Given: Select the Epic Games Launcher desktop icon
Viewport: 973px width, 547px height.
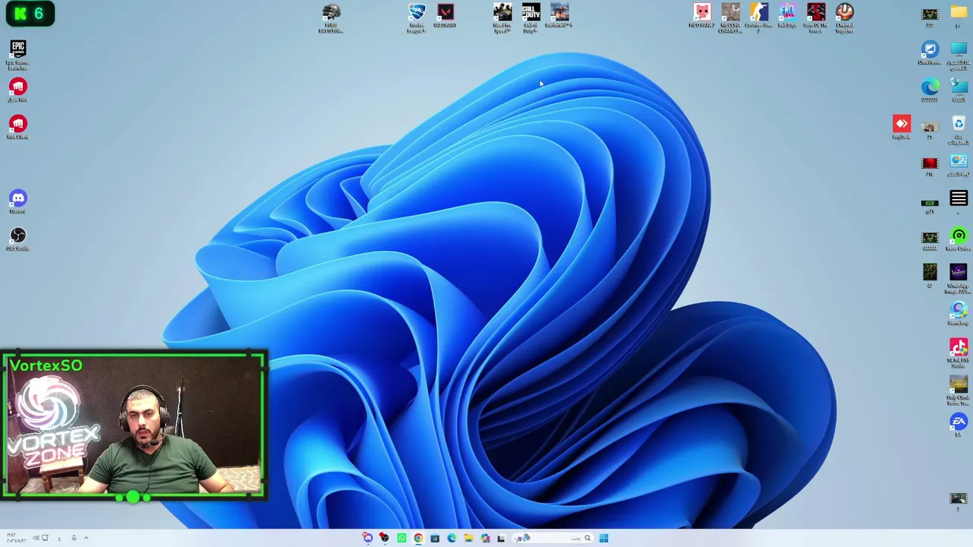Looking at the screenshot, I should pos(17,55).
